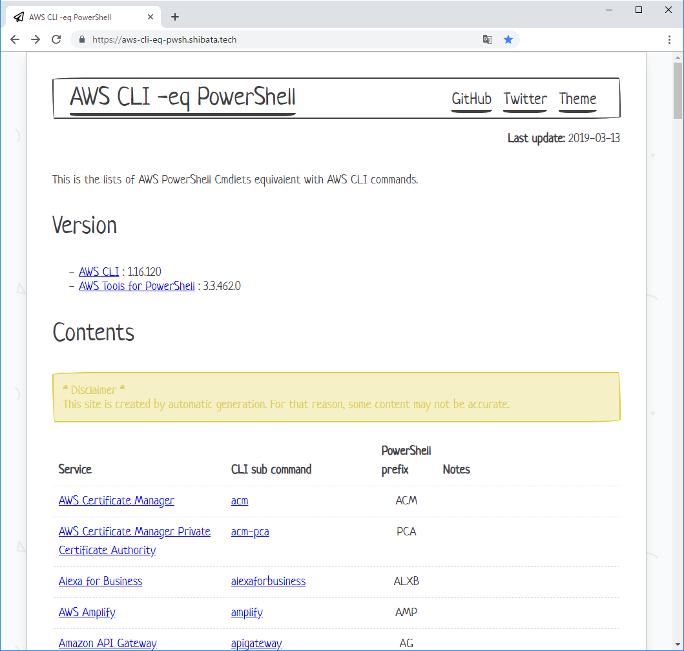684x651 pixels.
Task: Click the acm CLI sub command link
Action: pyautogui.click(x=239, y=500)
